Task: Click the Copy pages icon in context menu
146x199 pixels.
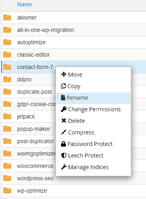Action: pyautogui.click(x=63, y=86)
